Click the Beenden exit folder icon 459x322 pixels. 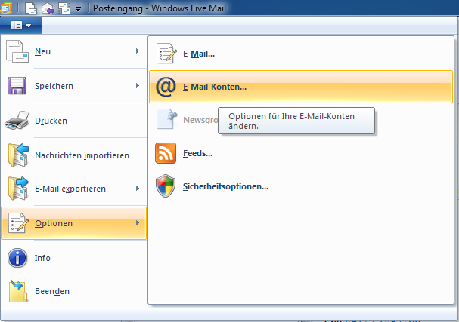pos(17,291)
